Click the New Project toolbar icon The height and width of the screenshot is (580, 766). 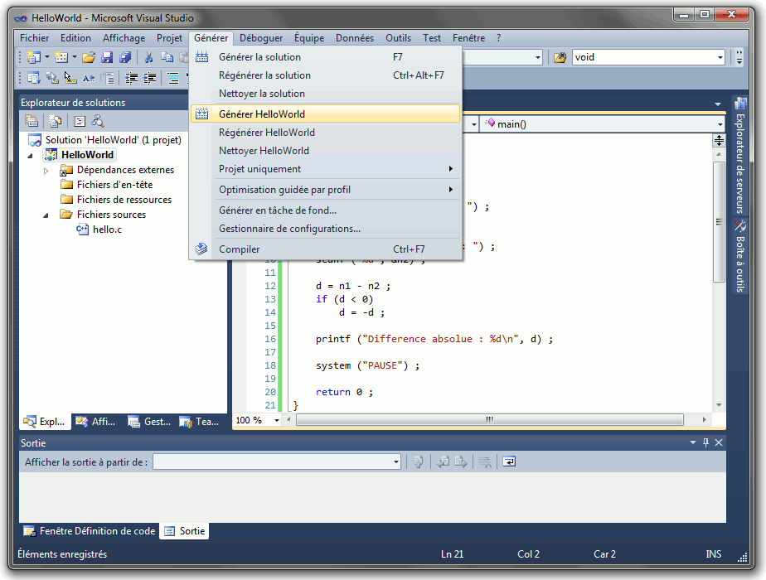click(34, 58)
